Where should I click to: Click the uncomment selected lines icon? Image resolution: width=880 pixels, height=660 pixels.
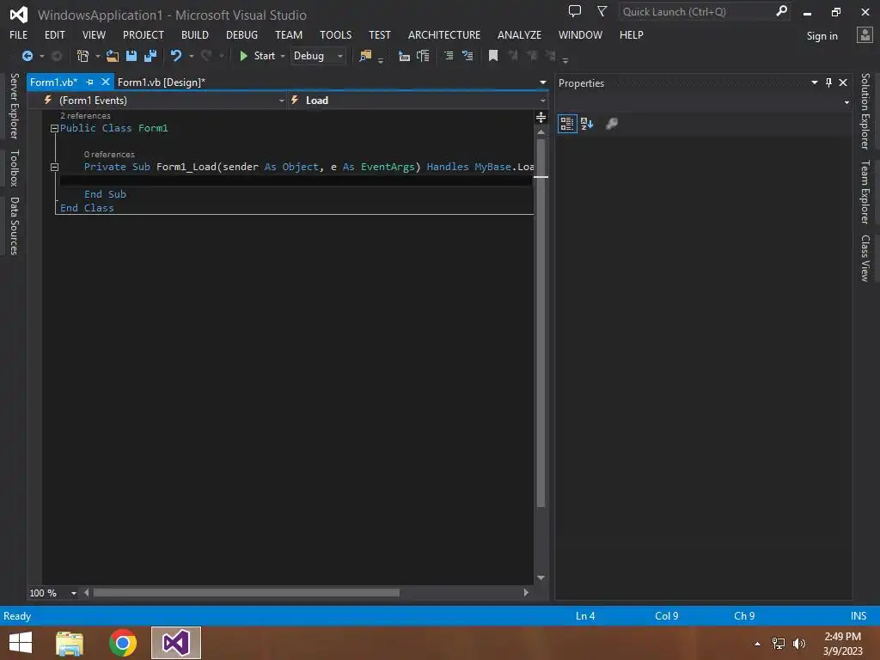point(467,56)
